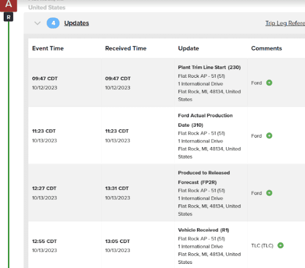Click the 12:55 CDT event time cell
Viewport: 305px width, 268px height.
click(x=44, y=241)
